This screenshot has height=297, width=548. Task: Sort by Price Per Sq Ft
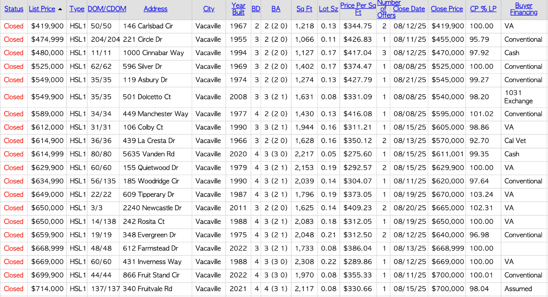(358, 9)
